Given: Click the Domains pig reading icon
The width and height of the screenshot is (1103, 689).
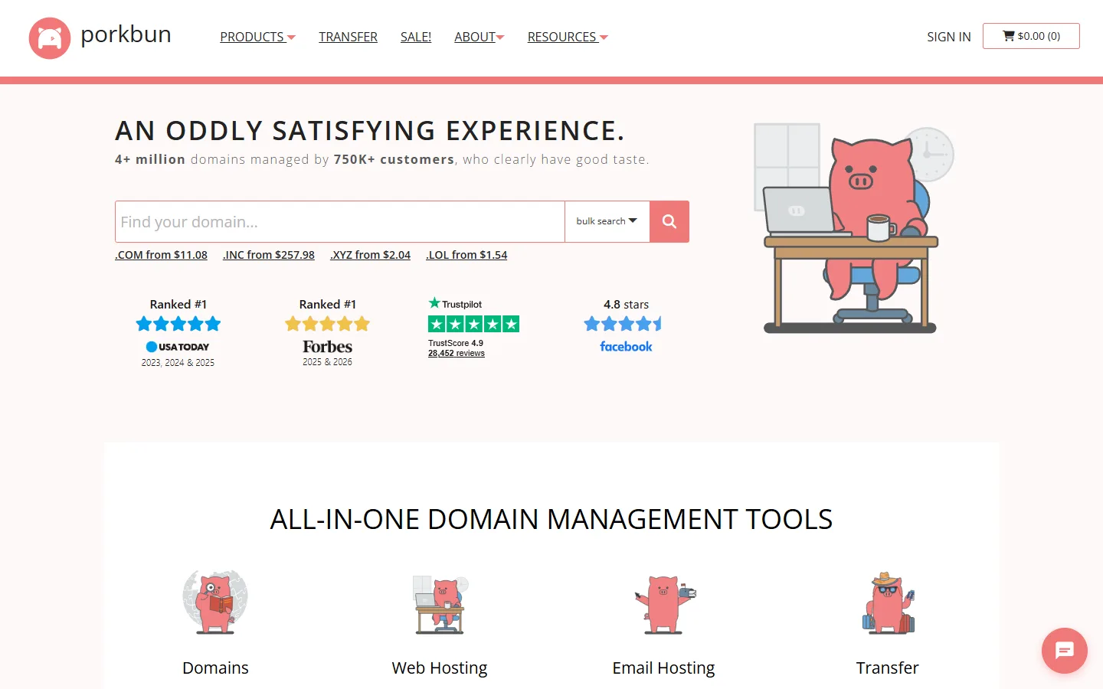Looking at the screenshot, I should [x=215, y=602].
